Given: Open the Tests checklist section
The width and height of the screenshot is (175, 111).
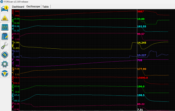Looking at the screenshot, I should tap(5, 36).
